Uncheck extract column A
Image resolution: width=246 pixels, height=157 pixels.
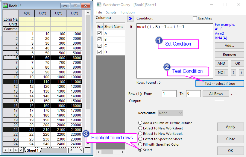(x=99, y=33)
